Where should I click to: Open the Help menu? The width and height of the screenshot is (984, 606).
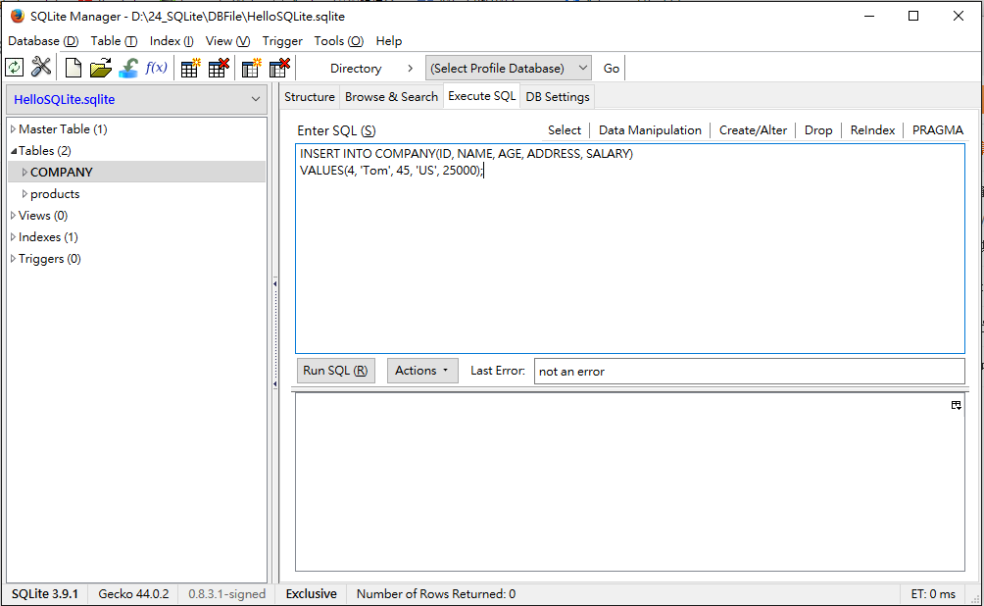coord(389,41)
